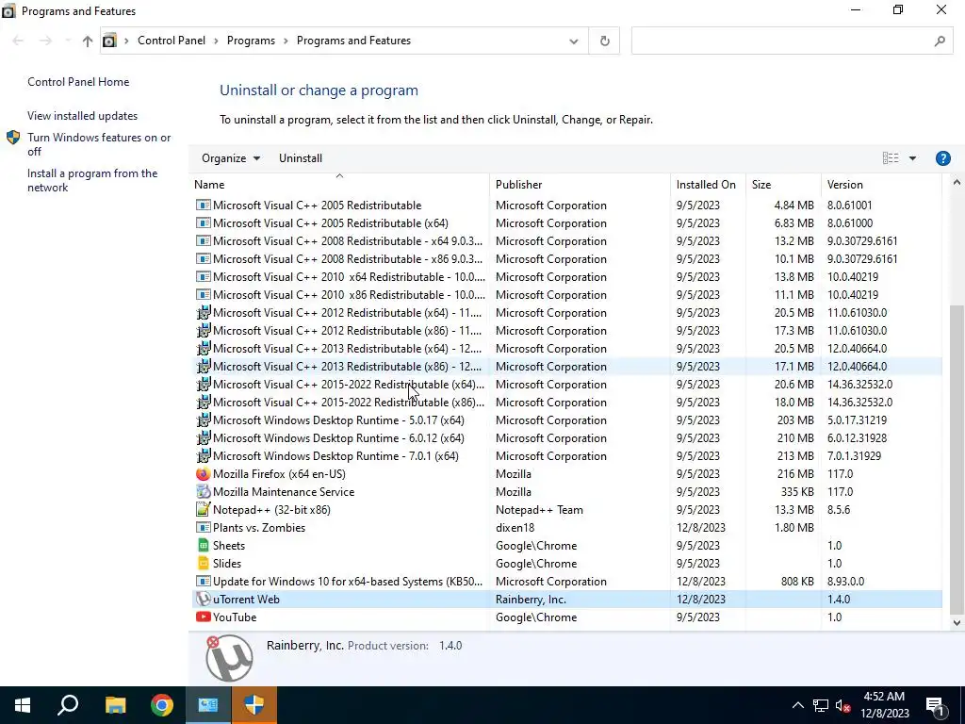Expand the Organize dropdown
This screenshot has height=724, width=965.
tap(231, 158)
